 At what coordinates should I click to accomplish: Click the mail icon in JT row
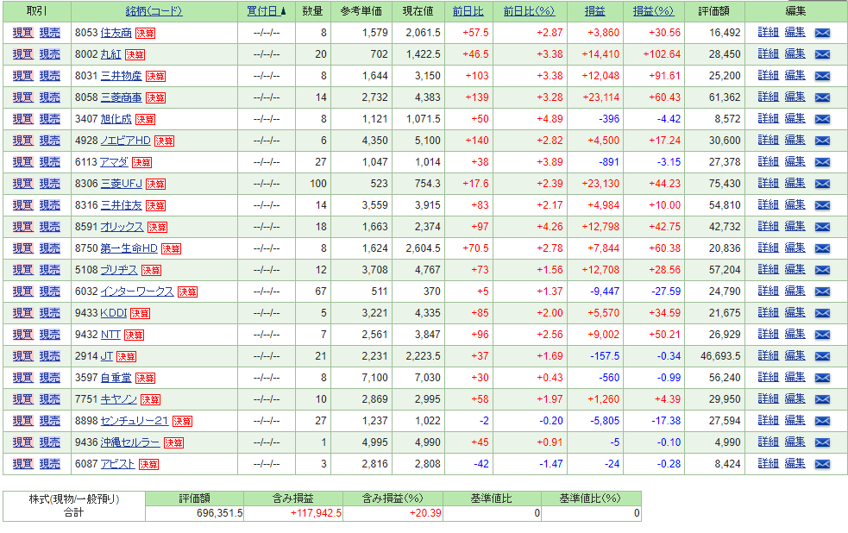[822, 357]
